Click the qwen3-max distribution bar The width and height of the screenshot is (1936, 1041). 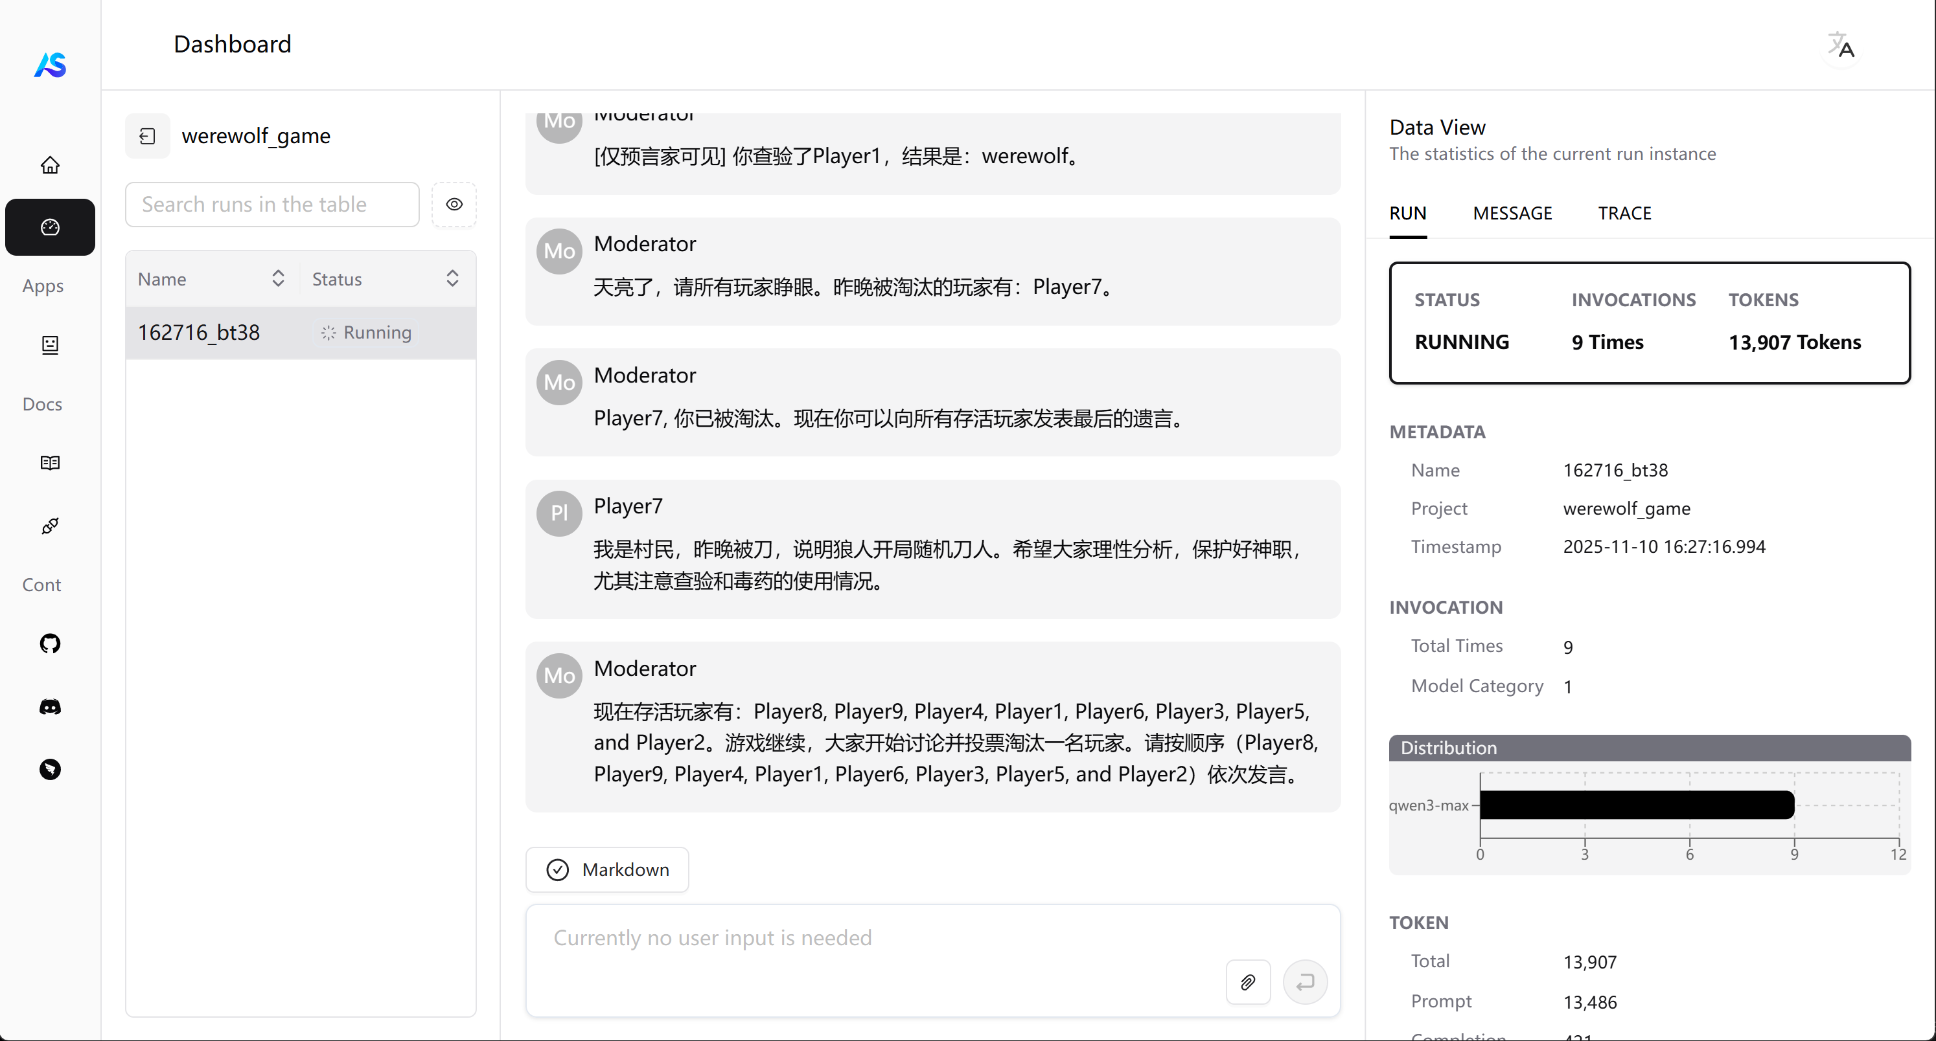pyautogui.click(x=1637, y=805)
